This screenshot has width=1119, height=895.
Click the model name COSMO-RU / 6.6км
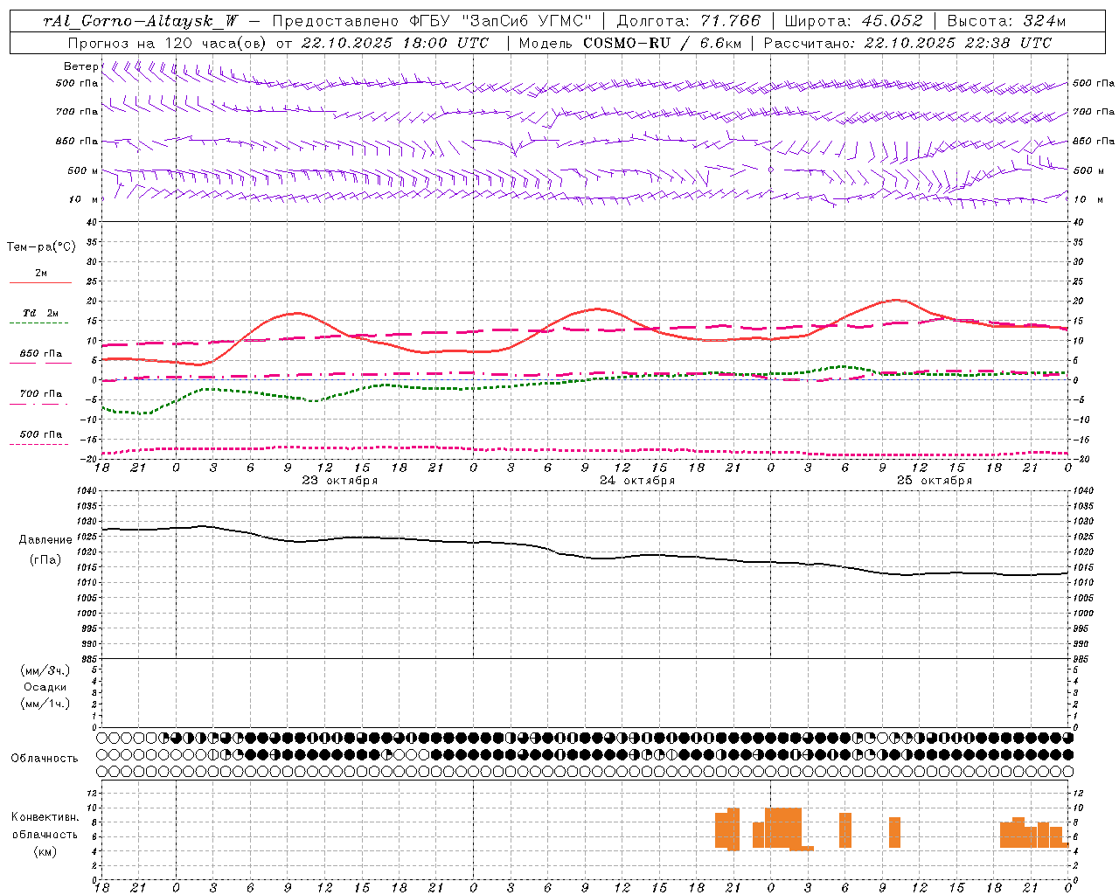coord(663,43)
